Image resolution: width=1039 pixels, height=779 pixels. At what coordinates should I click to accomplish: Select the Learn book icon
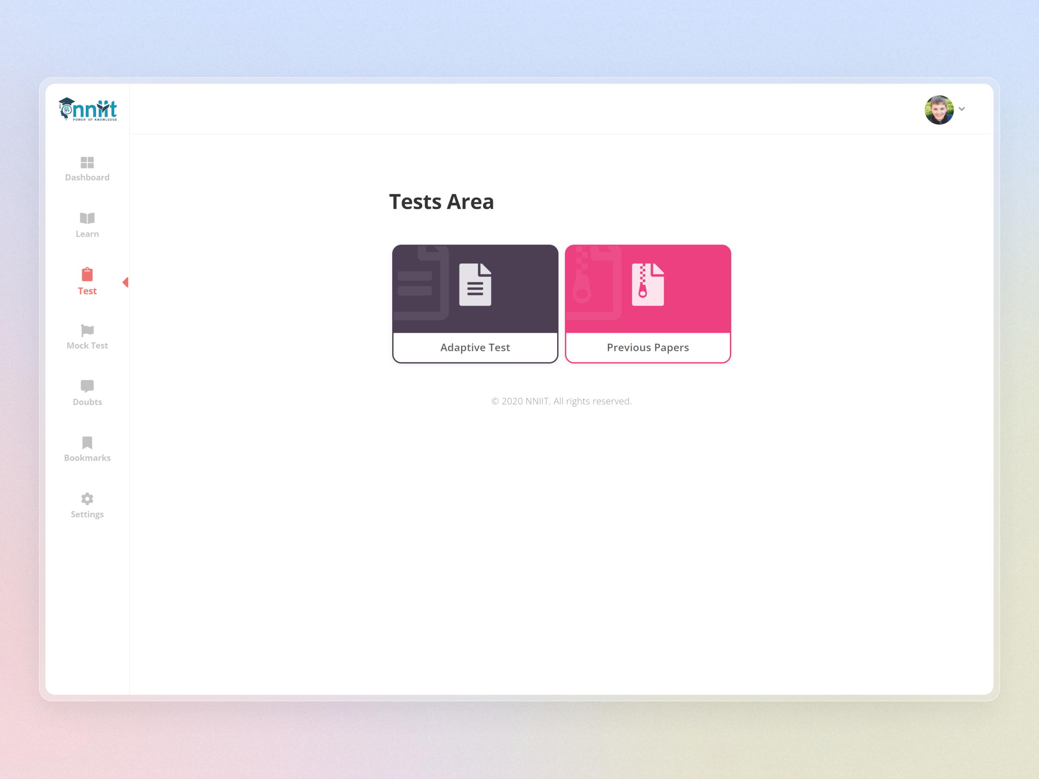coord(87,218)
